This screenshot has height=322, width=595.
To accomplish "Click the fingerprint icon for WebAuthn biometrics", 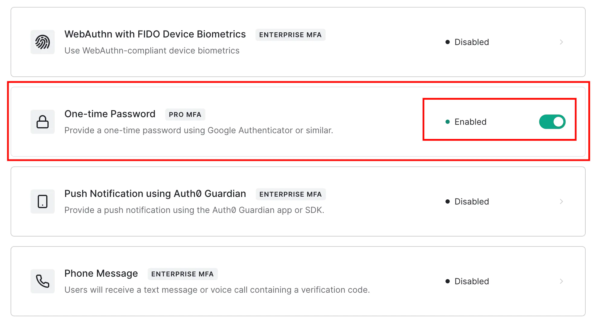I will (43, 42).
